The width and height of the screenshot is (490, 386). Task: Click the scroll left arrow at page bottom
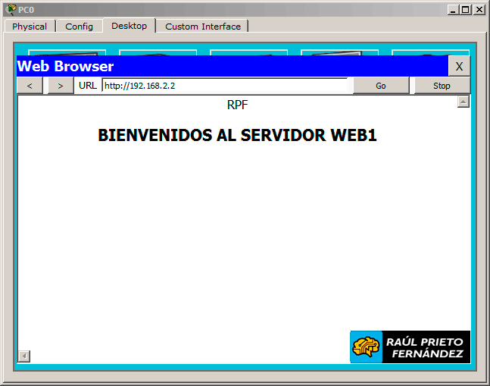[x=24, y=356]
